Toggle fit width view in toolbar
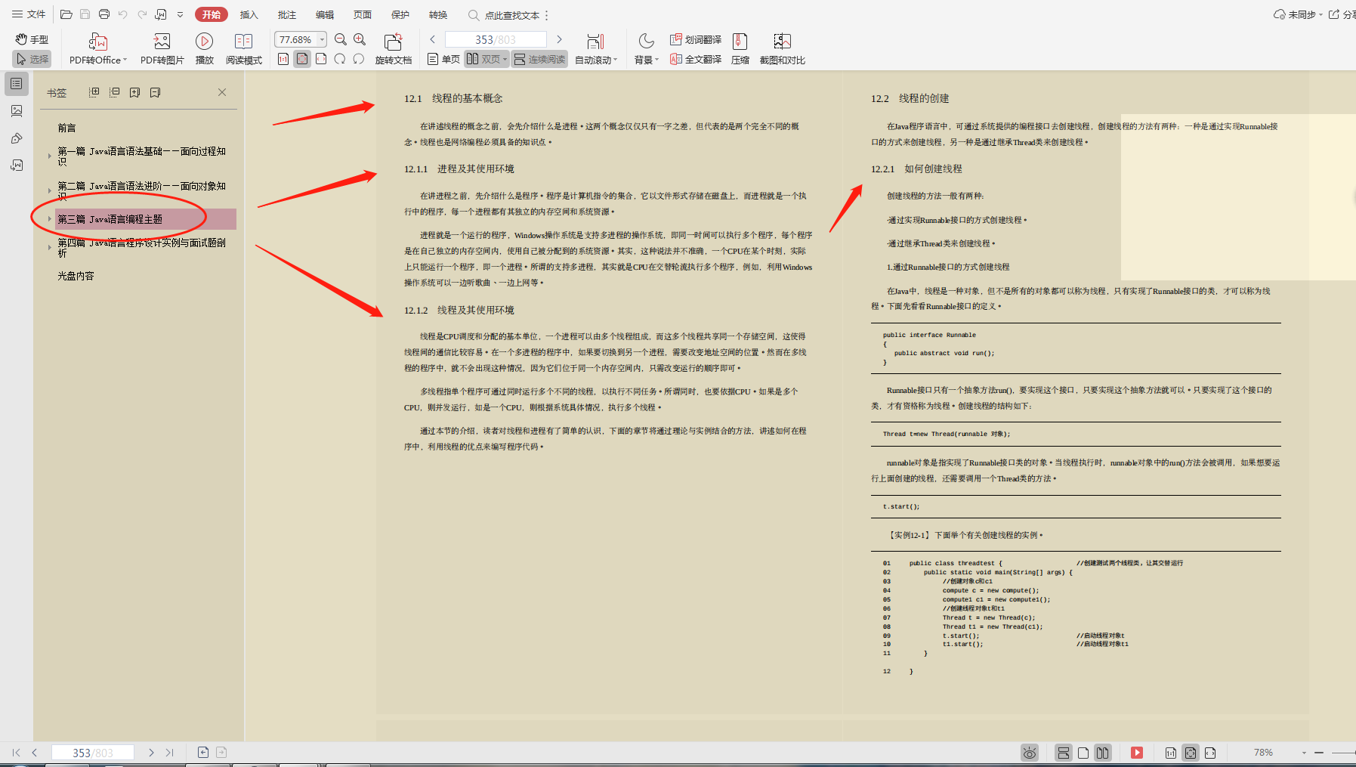The width and height of the screenshot is (1356, 767). tap(321, 59)
